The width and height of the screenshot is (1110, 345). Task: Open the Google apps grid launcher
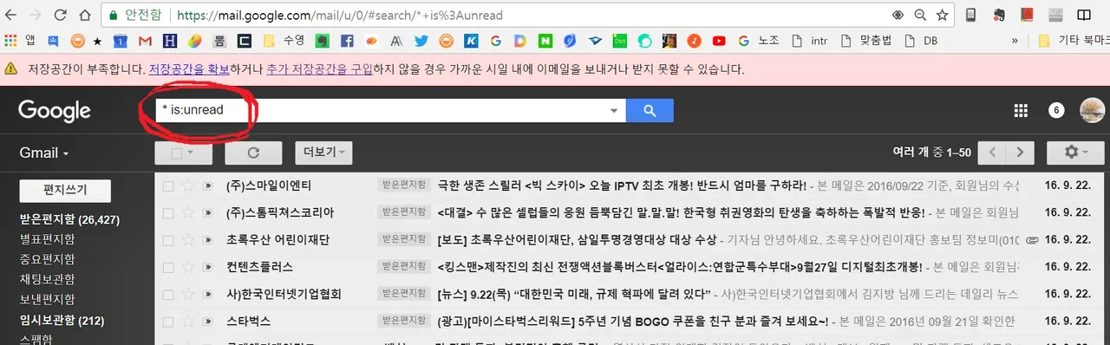1021,110
